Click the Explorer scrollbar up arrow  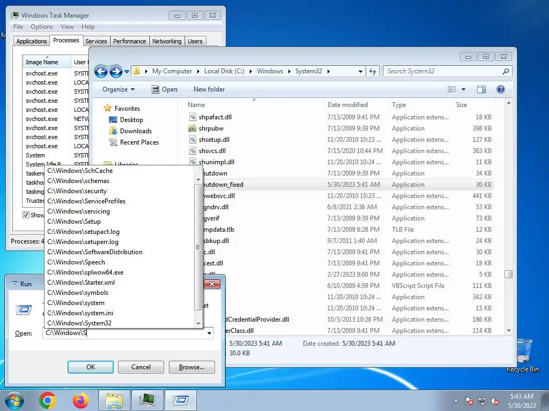click(x=509, y=103)
